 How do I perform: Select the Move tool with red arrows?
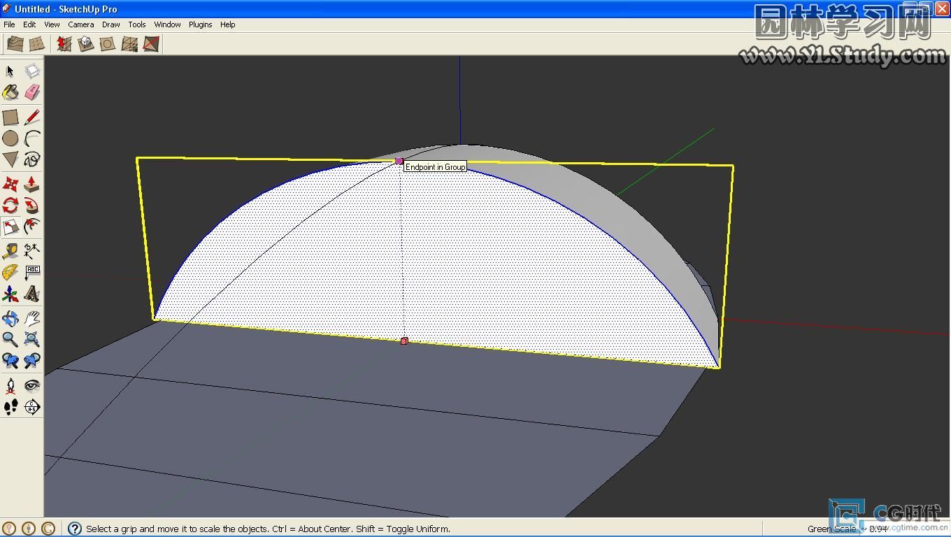[10, 184]
